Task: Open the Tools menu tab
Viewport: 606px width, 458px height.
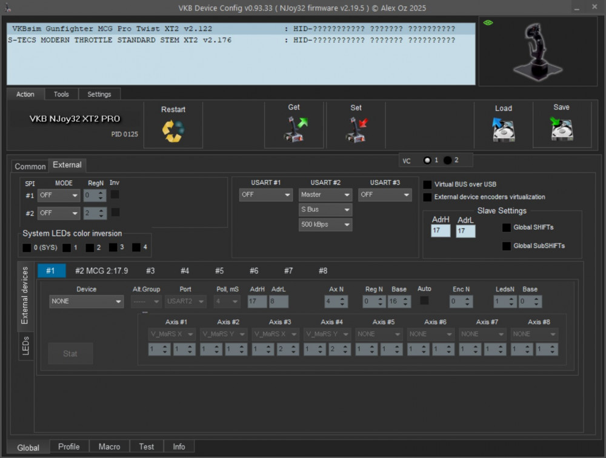Action: point(61,95)
